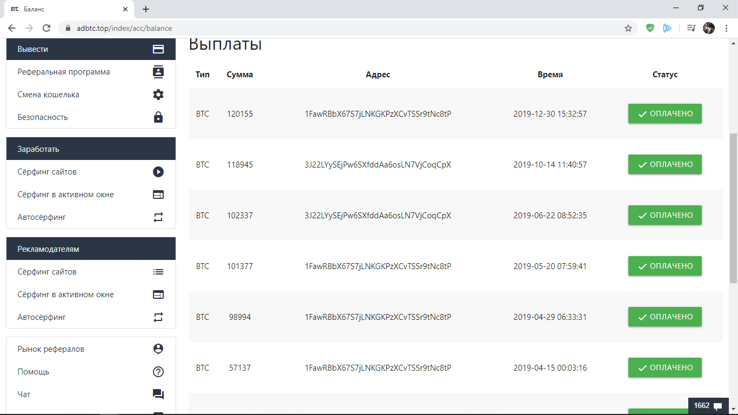Click the amount 120155
This screenshot has width=738, height=415.
[x=240, y=114]
